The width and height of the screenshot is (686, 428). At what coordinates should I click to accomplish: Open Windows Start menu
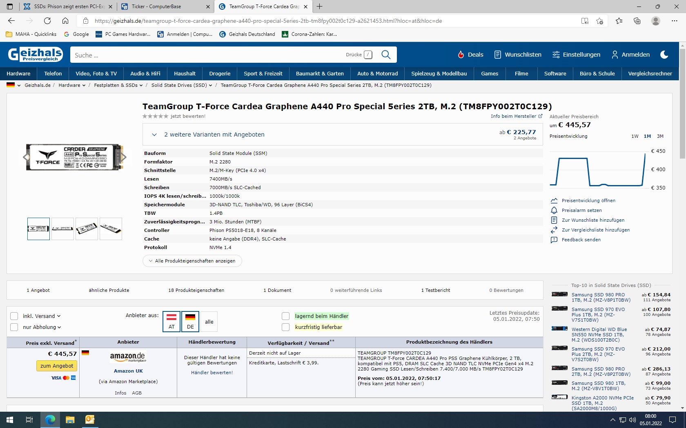10,420
